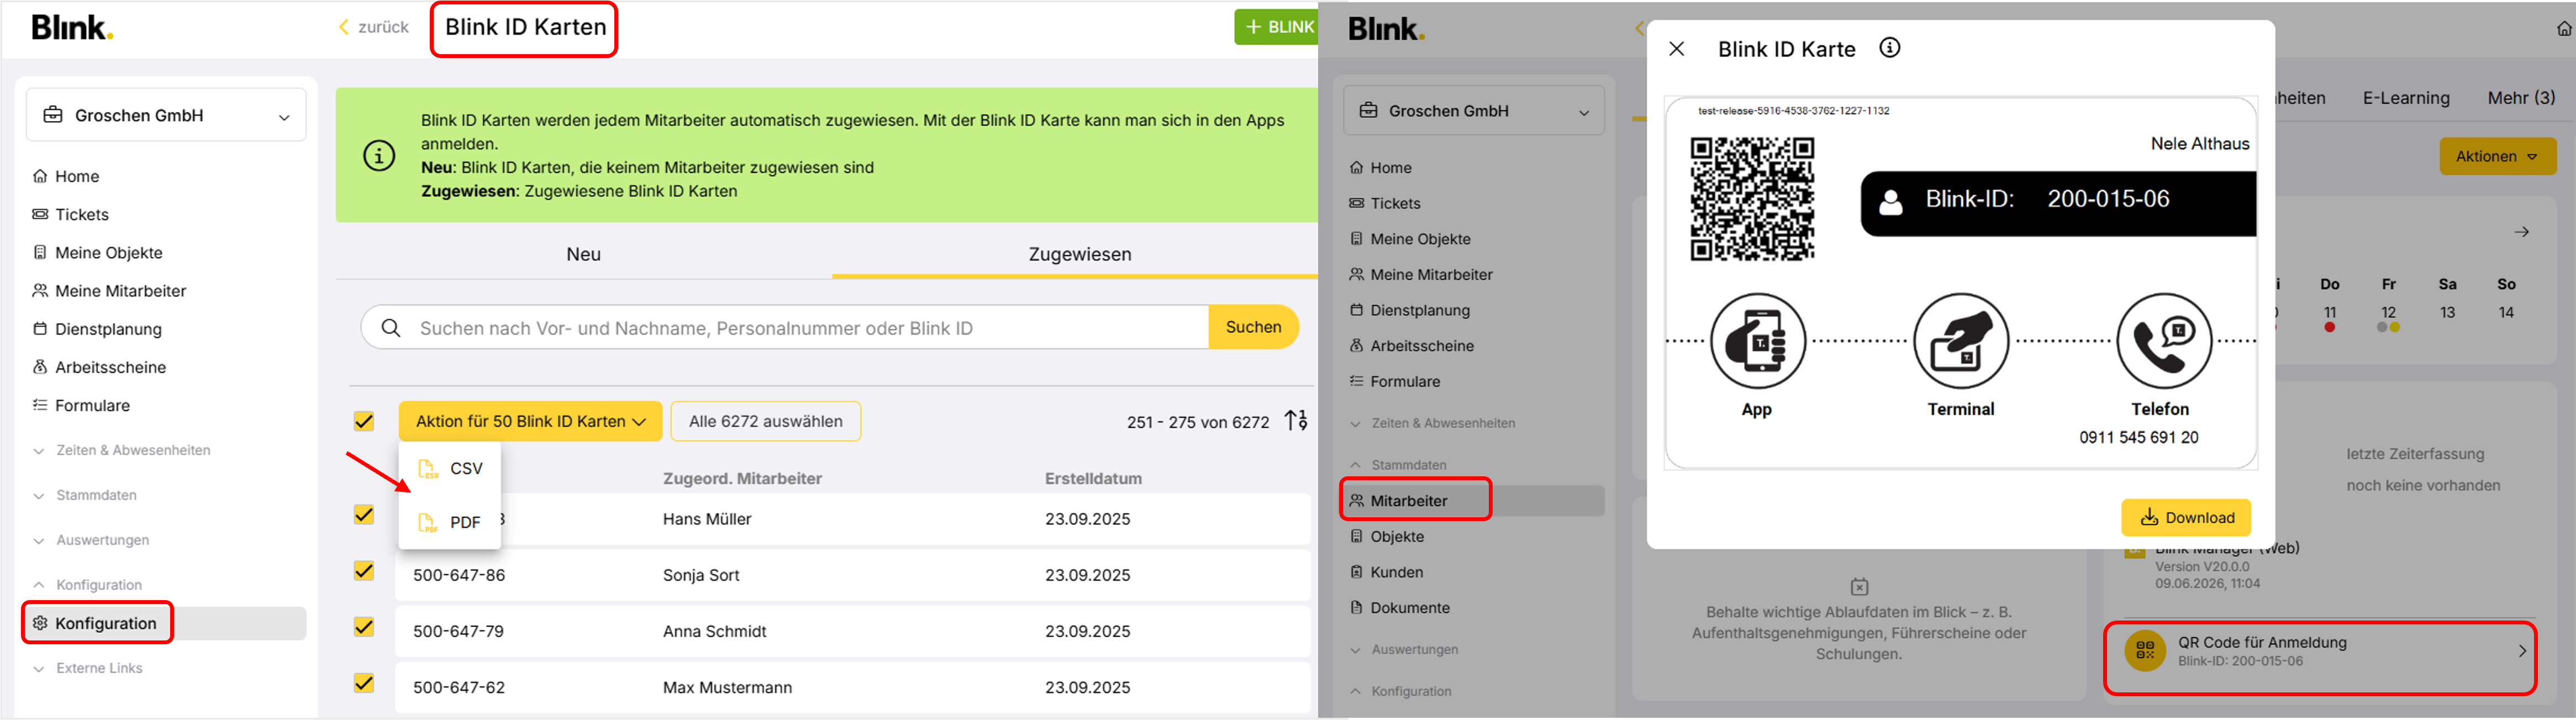The height and width of the screenshot is (720, 2576).
Task: Close the Blink ID Karte dialog
Action: click(x=1677, y=49)
